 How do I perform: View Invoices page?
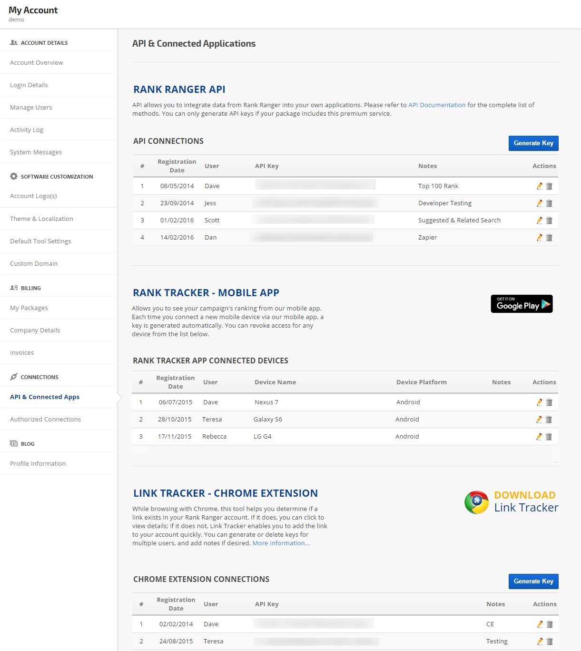pos(22,353)
